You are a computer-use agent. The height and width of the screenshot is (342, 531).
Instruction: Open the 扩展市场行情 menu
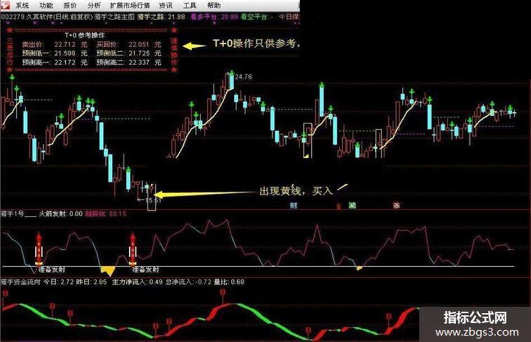pyautogui.click(x=130, y=6)
